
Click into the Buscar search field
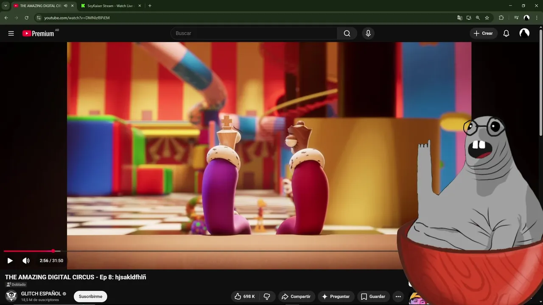click(254, 33)
